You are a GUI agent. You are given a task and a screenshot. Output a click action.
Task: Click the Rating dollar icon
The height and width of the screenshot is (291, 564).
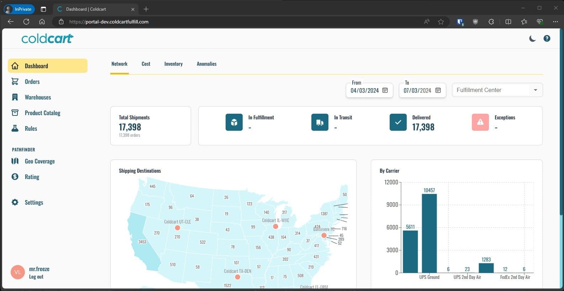tap(15, 177)
